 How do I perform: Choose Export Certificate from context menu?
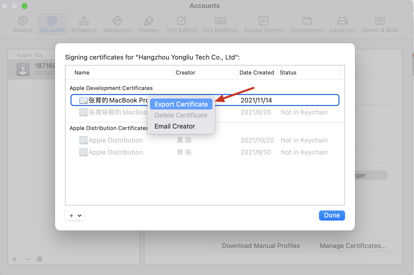pos(181,104)
